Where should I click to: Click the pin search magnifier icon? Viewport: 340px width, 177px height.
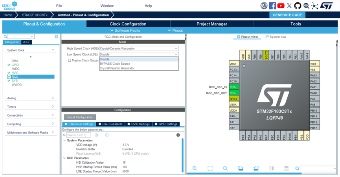tap(297, 168)
